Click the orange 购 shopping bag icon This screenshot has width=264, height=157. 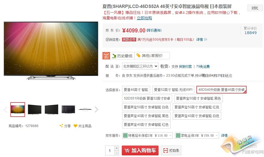point(106,56)
